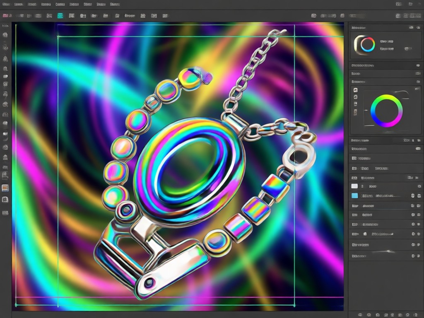Click the far-right icon on the blue-thumbnail layer row

pyautogui.click(x=419, y=195)
